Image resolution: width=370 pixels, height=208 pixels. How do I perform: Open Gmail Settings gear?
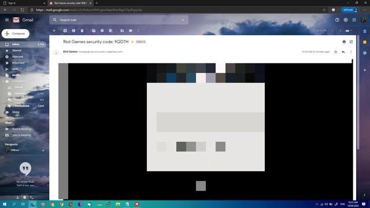point(346,20)
